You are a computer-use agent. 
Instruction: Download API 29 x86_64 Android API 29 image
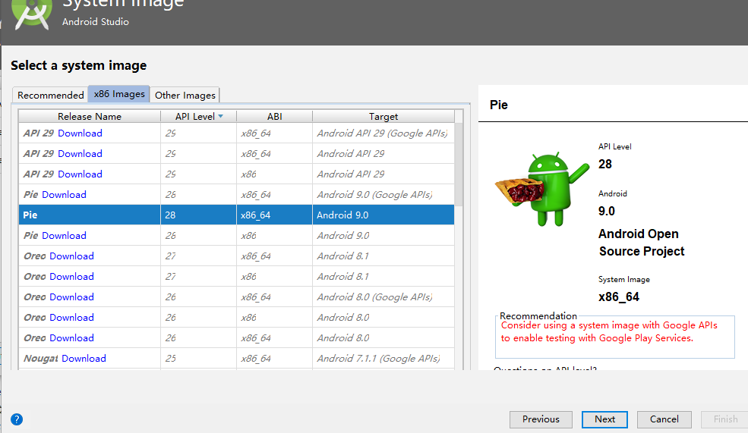(80, 153)
